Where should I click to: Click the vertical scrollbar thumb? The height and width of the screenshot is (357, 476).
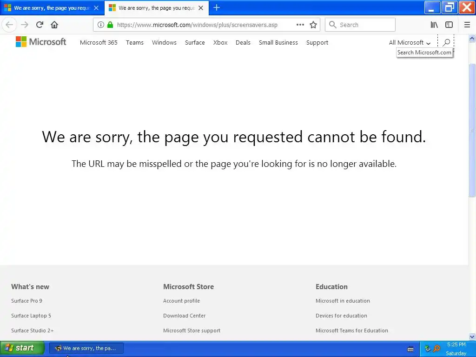(x=472, y=130)
